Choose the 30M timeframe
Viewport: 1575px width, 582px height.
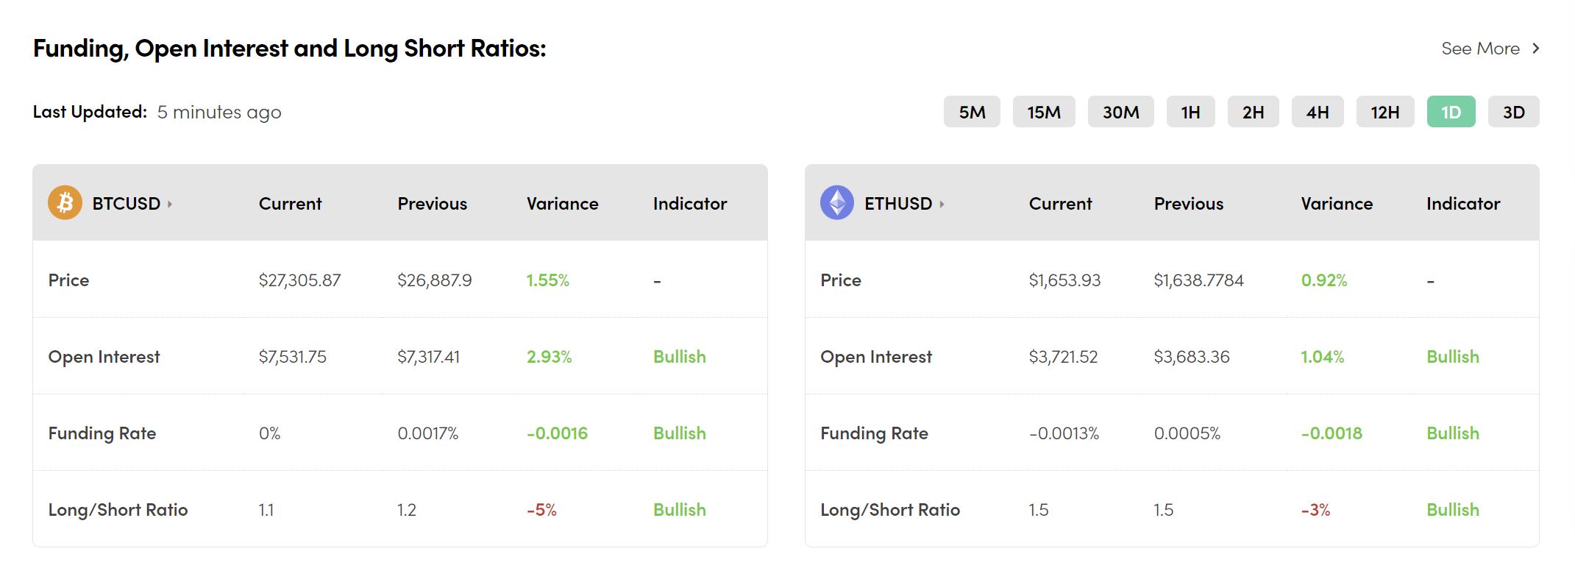click(x=1120, y=112)
